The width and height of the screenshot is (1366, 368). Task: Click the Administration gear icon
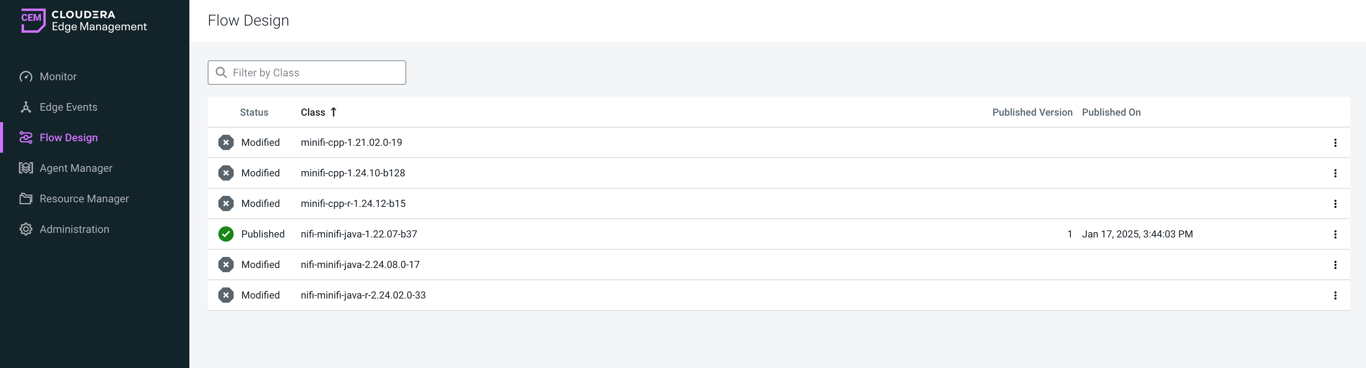point(26,229)
